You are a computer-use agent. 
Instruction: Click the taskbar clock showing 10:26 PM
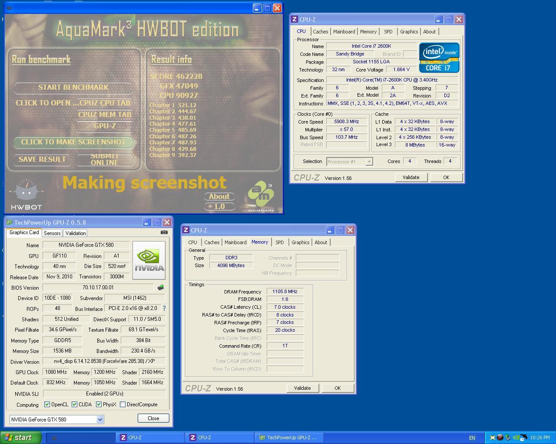[x=540, y=438]
